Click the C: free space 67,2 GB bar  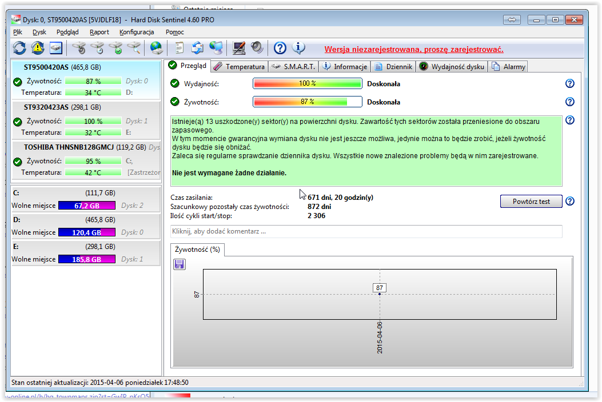(87, 206)
